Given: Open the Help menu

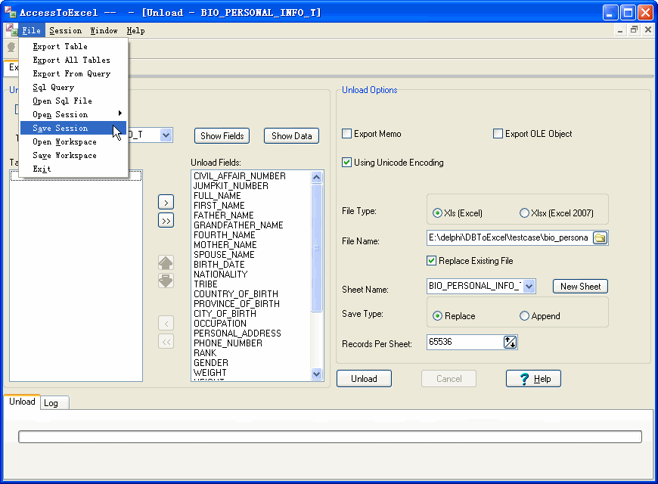Looking at the screenshot, I should tap(135, 31).
